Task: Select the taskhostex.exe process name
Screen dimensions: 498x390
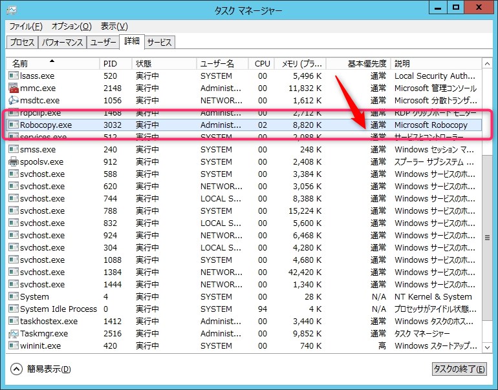Action: 49,321
